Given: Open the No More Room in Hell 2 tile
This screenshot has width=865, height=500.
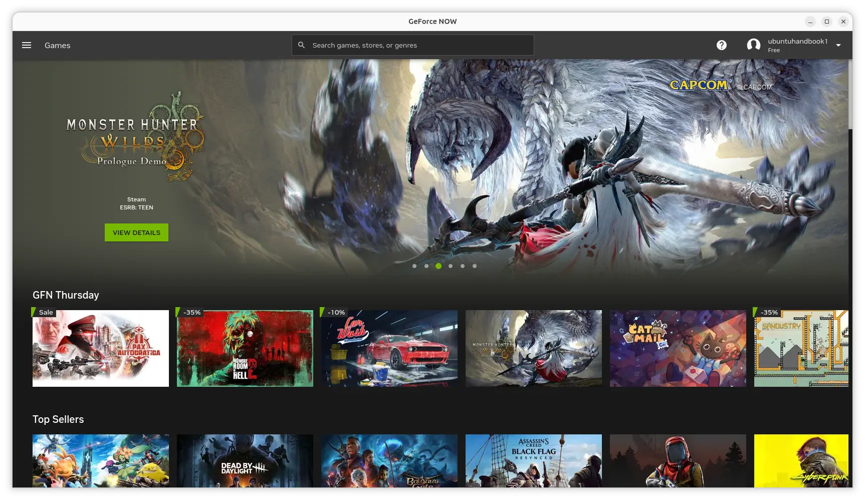Looking at the screenshot, I should point(245,348).
